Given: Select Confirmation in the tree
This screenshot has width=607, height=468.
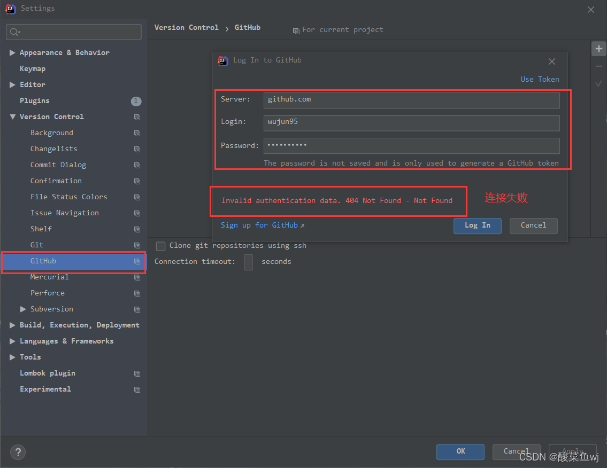Looking at the screenshot, I should 56,181.
